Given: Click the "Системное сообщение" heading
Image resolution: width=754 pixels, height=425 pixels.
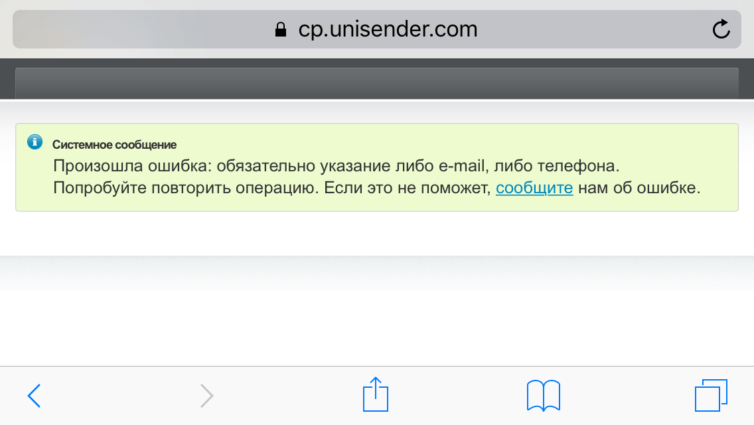Looking at the screenshot, I should (x=114, y=145).
